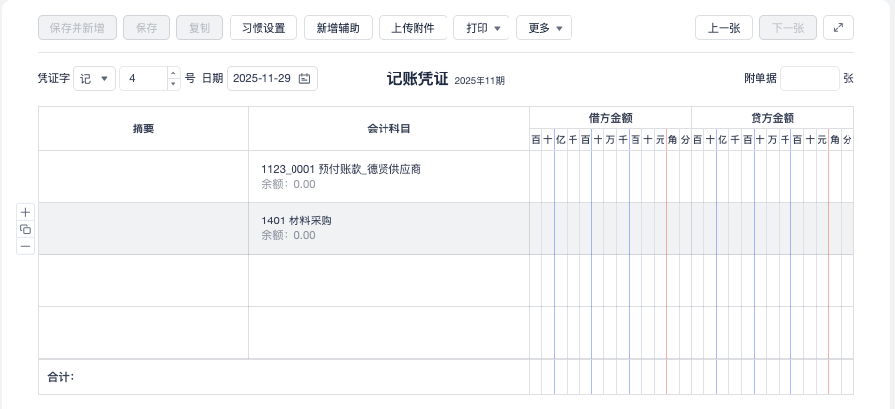Click the 新增辅助 button
The width and height of the screenshot is (895, 409).
point(338,28)
